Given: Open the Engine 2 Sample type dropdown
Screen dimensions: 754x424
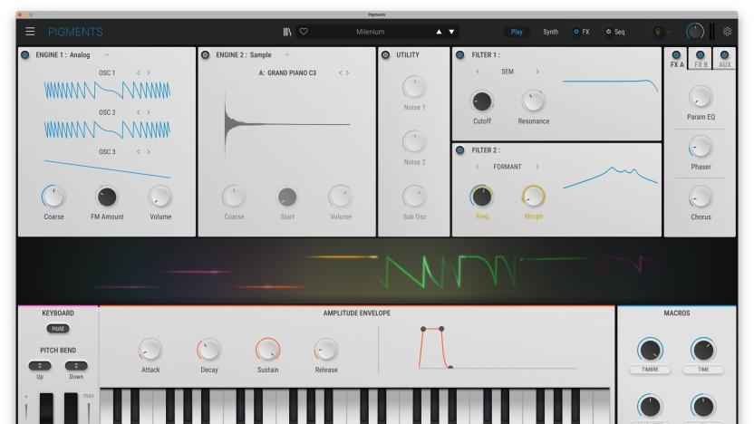Looking at the screenshot, I should (x=287, y=55).
